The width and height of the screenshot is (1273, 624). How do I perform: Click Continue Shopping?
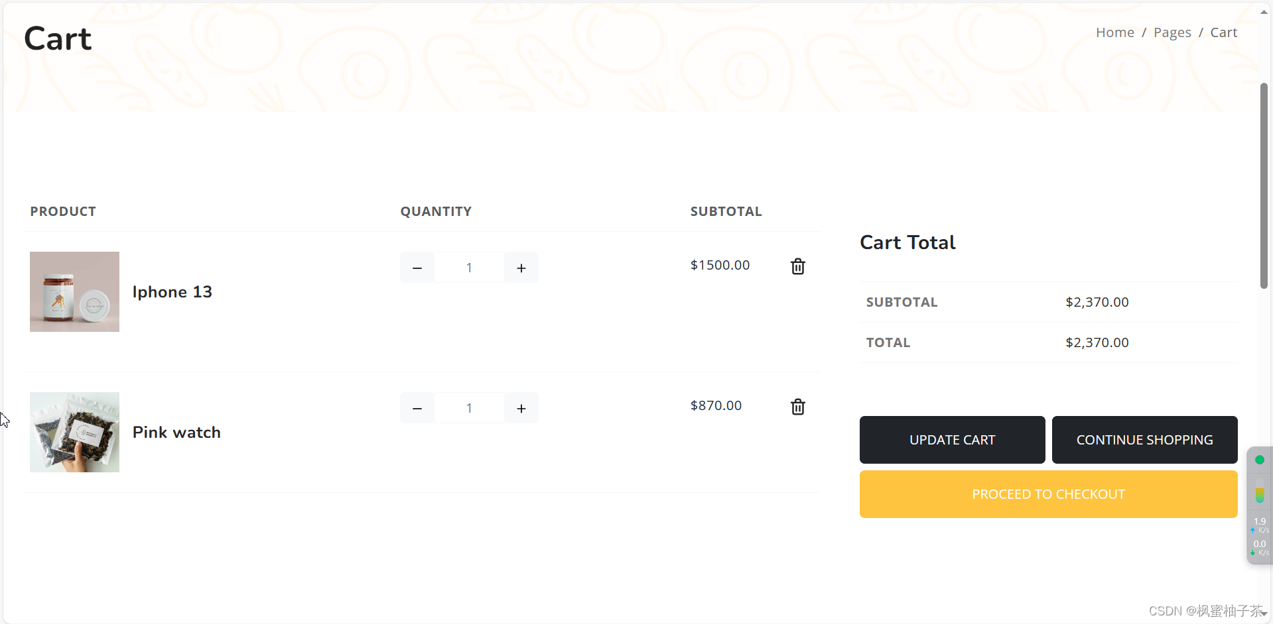(x=1144, y=439)
